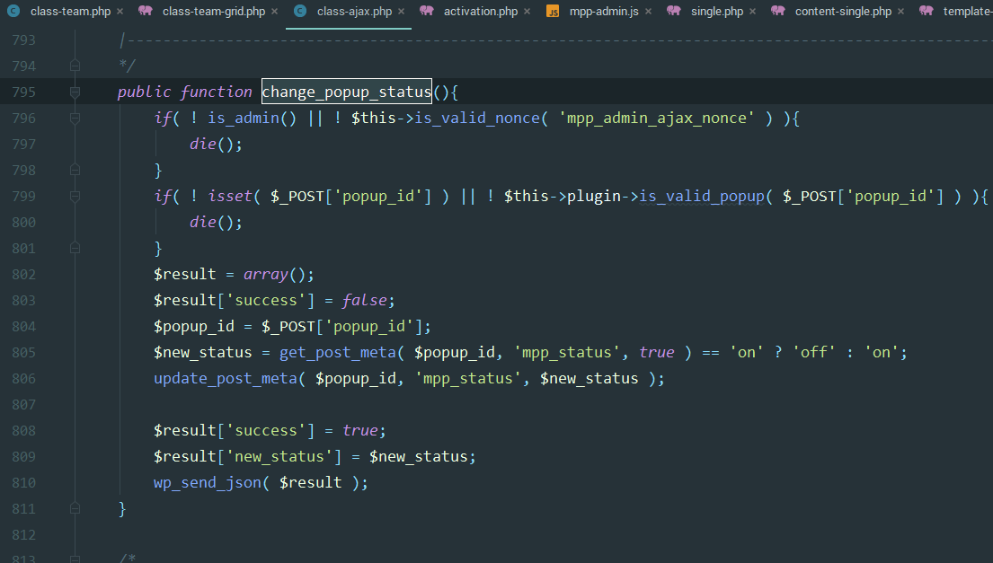Viewport: 993px width, 563px height.
Task: Click line number 802 in the gutter
Action: [x=24, y=275]
